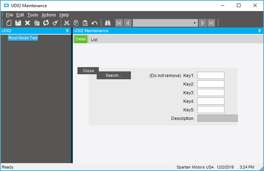The width and height of the screenshot is (264, 171).
Task: Click the 3:24 PM time in status bar
Action: click(247, 167)
